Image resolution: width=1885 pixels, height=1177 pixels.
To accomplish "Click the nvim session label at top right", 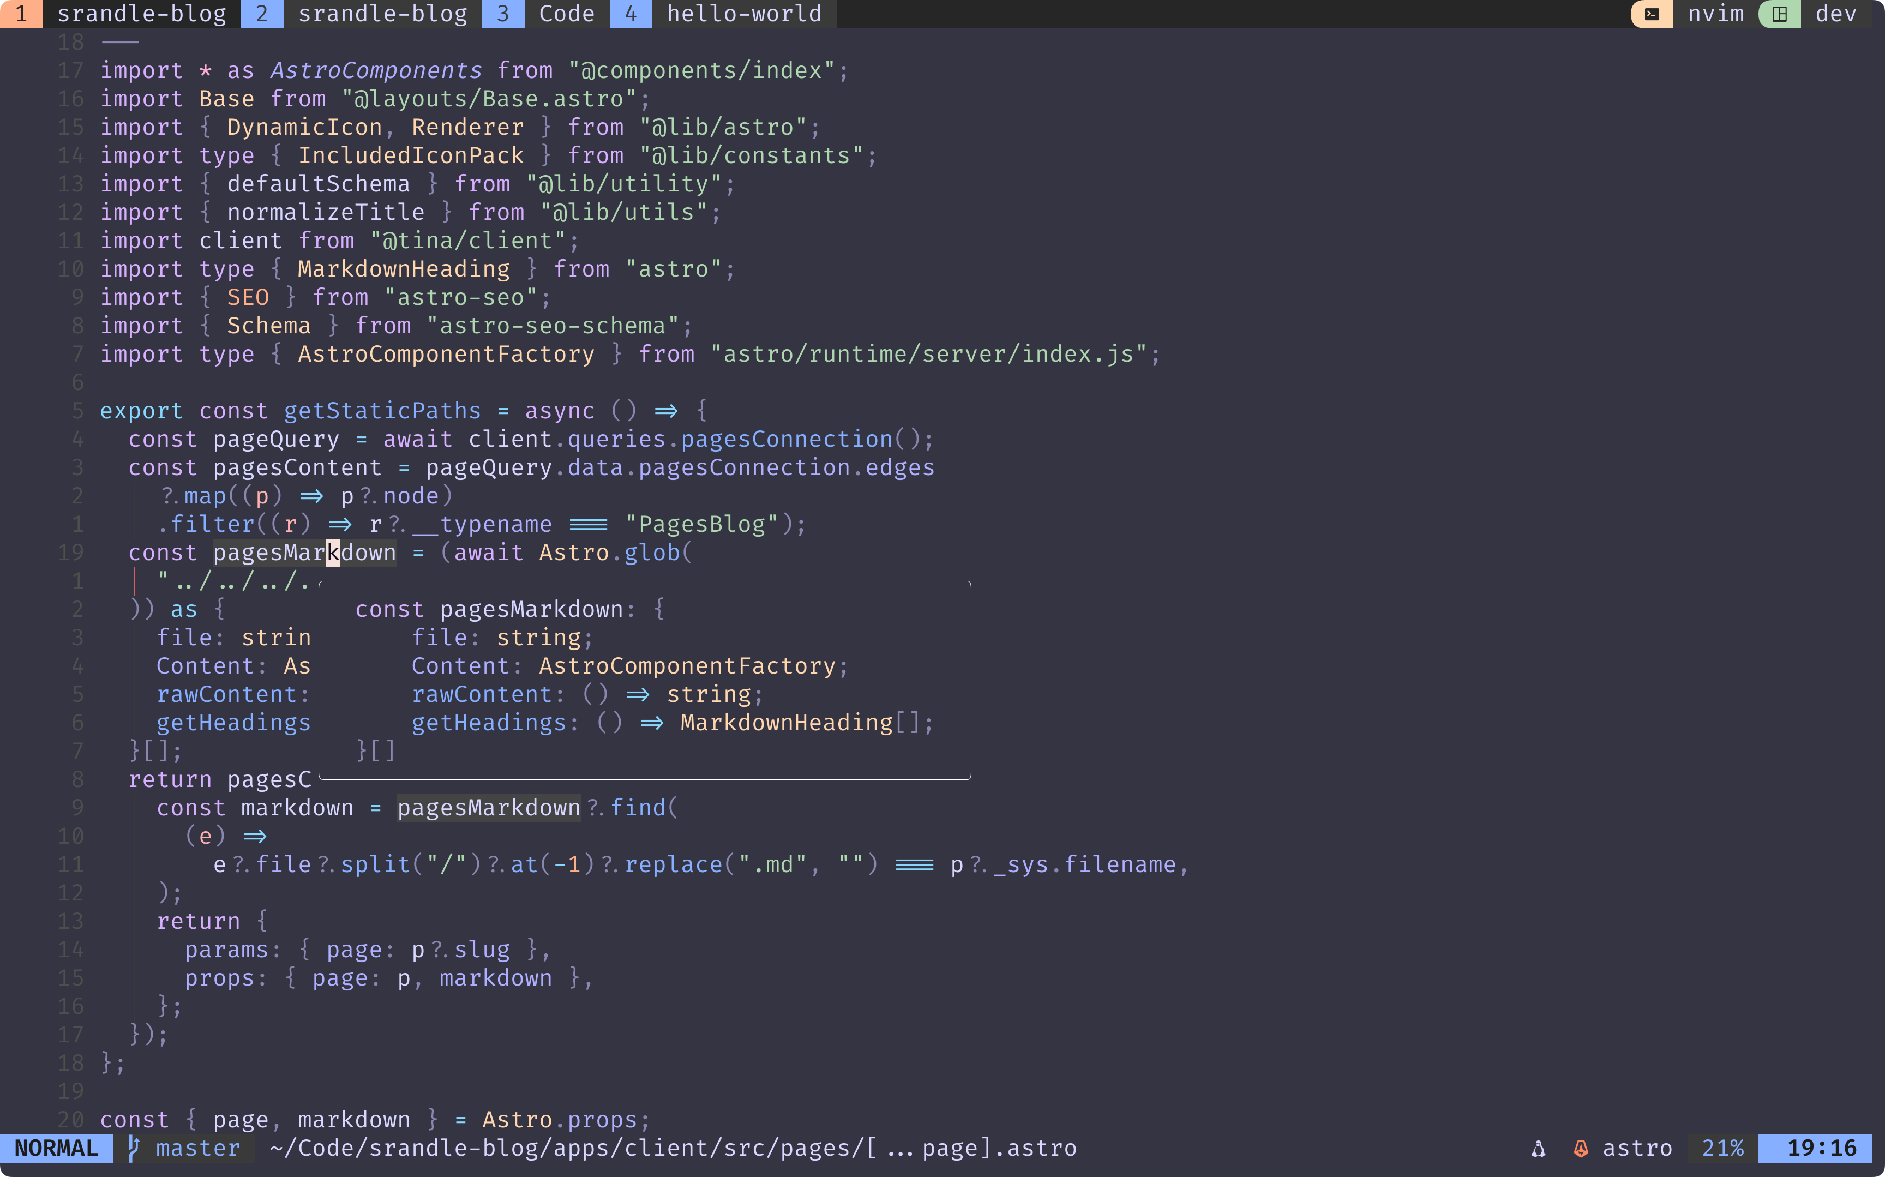I will pyautogui.click(x=1715, y=14).
